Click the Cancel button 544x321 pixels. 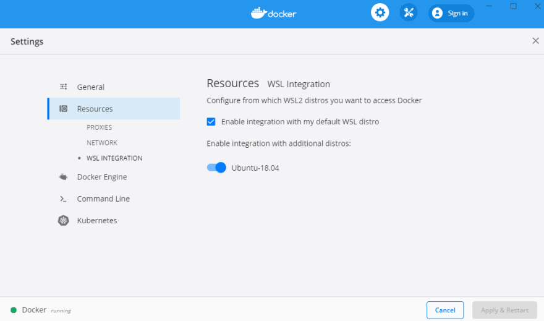pyautogui.click(x=445, y=310)
